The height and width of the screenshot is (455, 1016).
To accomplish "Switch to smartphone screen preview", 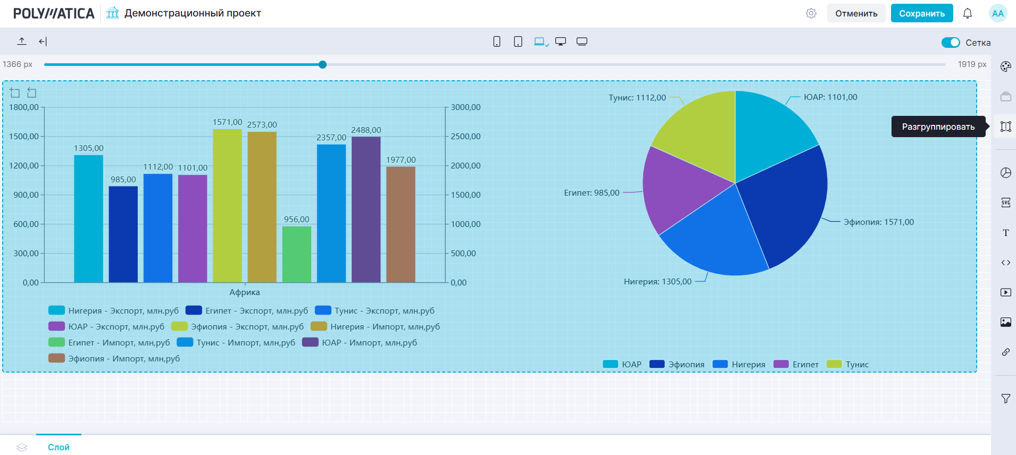I will [497, 41].
